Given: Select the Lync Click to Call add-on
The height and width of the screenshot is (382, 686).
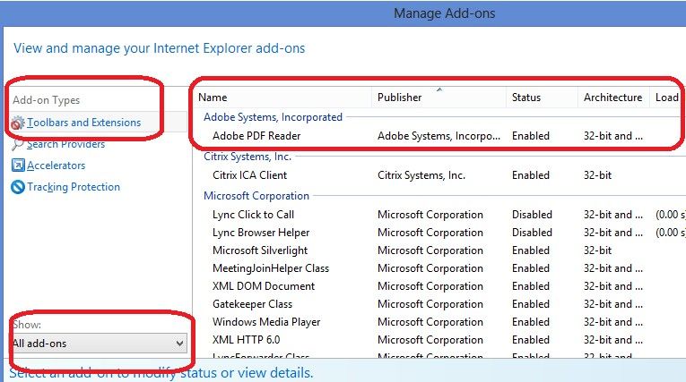Looking at the screenshot, I should [x=253, y=215].
